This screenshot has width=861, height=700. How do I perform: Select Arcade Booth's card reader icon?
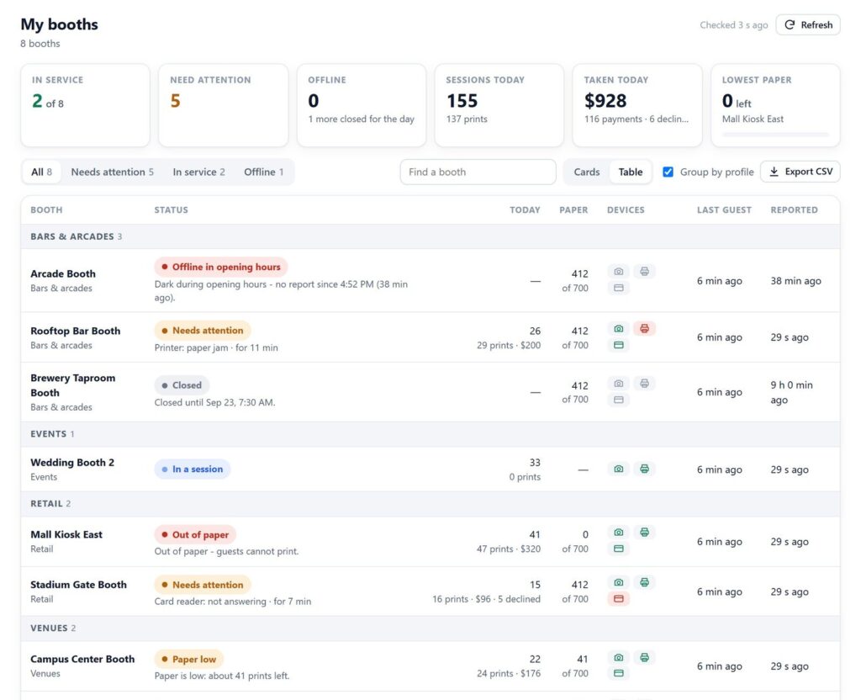click(x=618, y=288)
